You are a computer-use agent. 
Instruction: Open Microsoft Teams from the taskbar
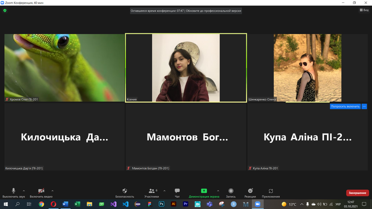click(x=210, y=204)
